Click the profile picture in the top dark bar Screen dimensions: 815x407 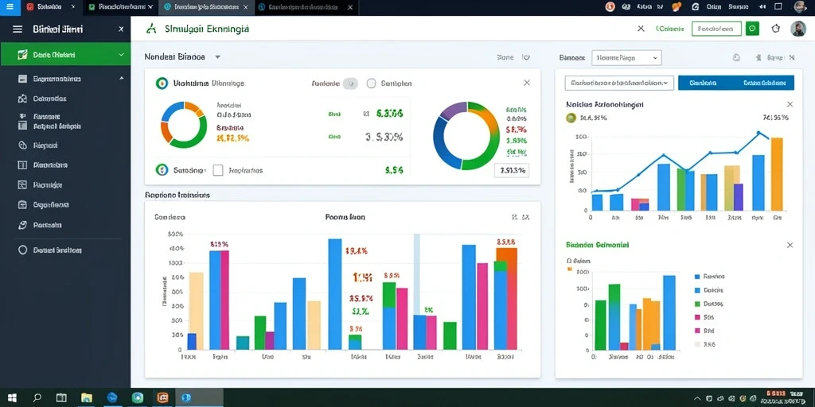point(801,6)
